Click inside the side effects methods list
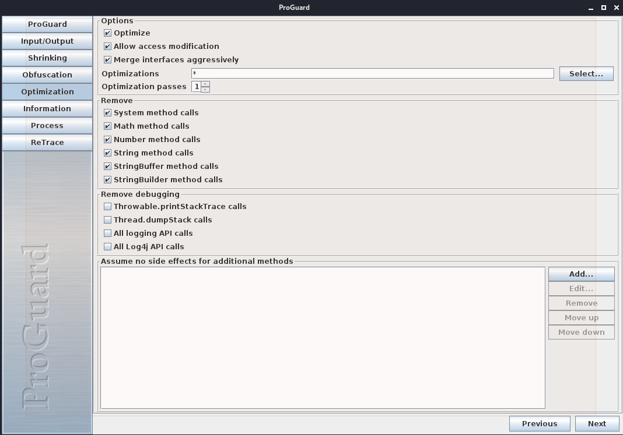The width and height of the screenshot is (623, 435). tap(323, 337)
